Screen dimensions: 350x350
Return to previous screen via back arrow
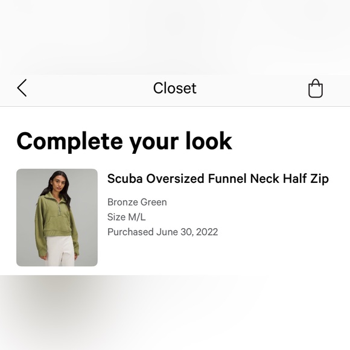tap(22, 87)
